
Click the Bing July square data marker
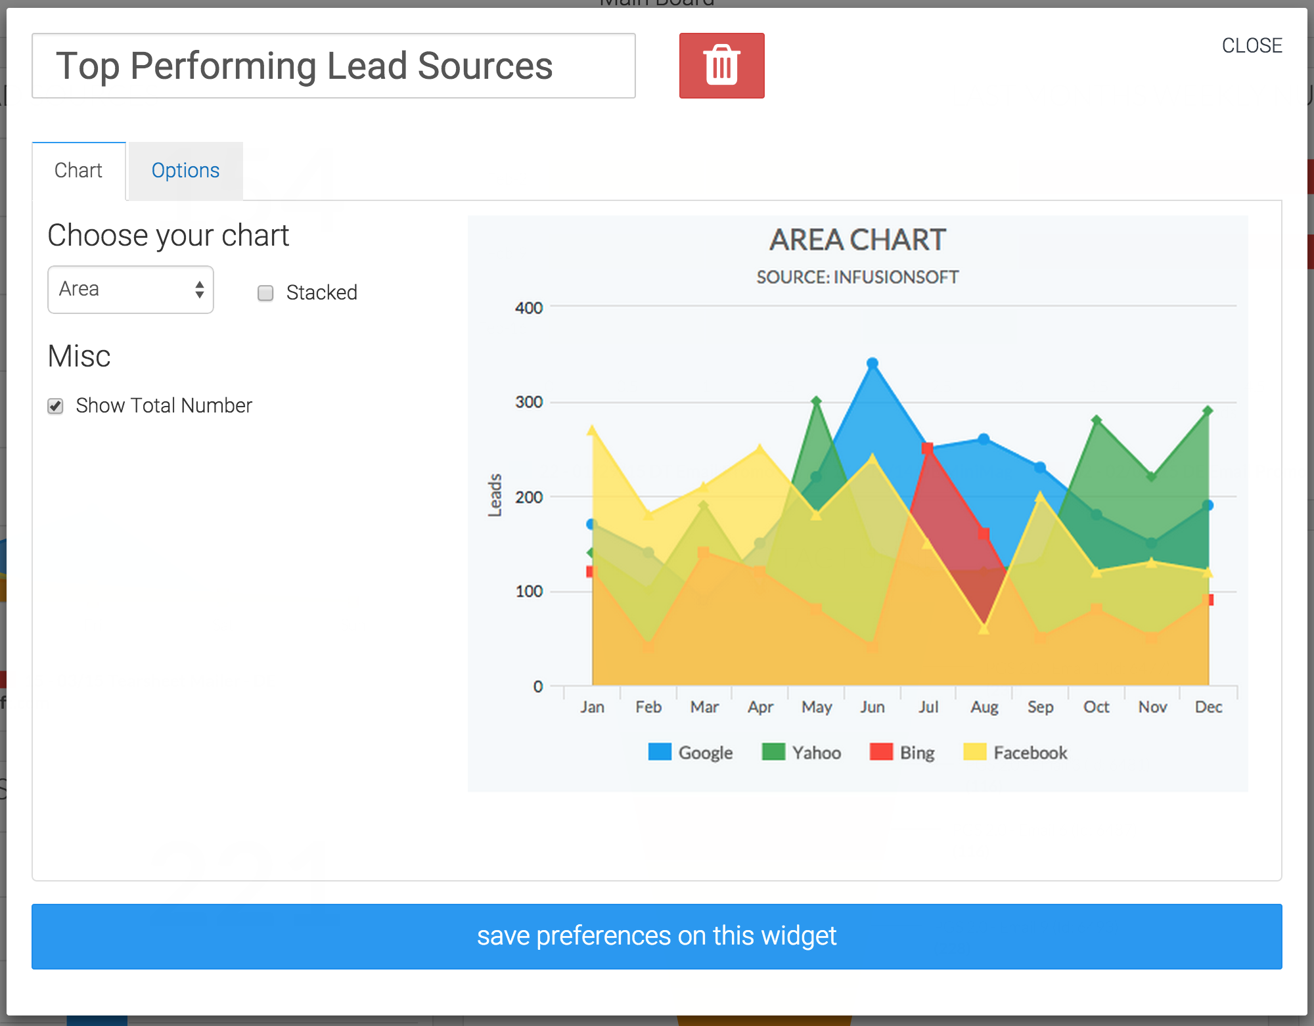click(x=928, y=448)
